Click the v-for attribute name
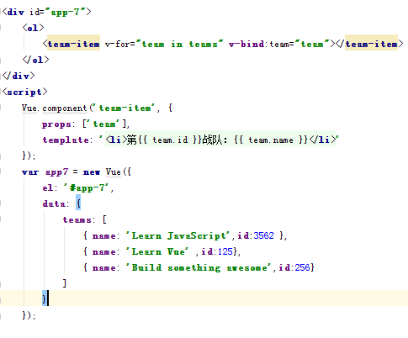This screenshot has width=408, height=338. pyautogui.click(x=117, y=44)
